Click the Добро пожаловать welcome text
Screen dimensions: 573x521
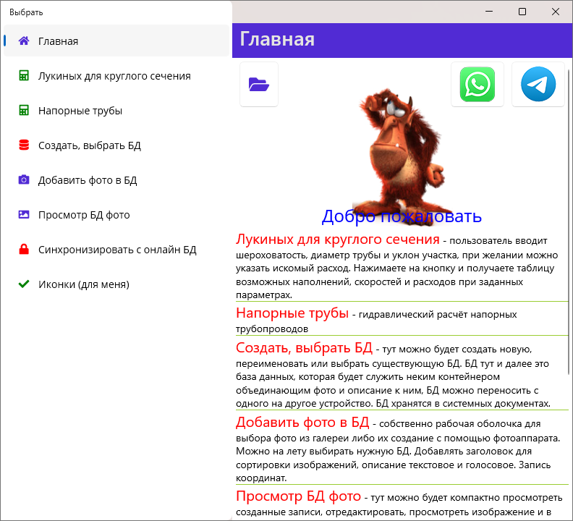(402, 216)
